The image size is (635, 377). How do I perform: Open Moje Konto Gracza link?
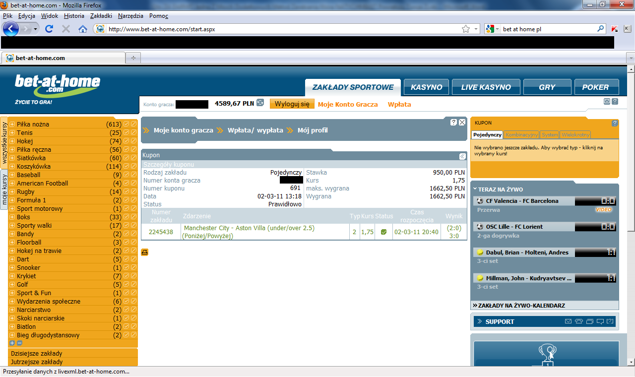(348, 105)
